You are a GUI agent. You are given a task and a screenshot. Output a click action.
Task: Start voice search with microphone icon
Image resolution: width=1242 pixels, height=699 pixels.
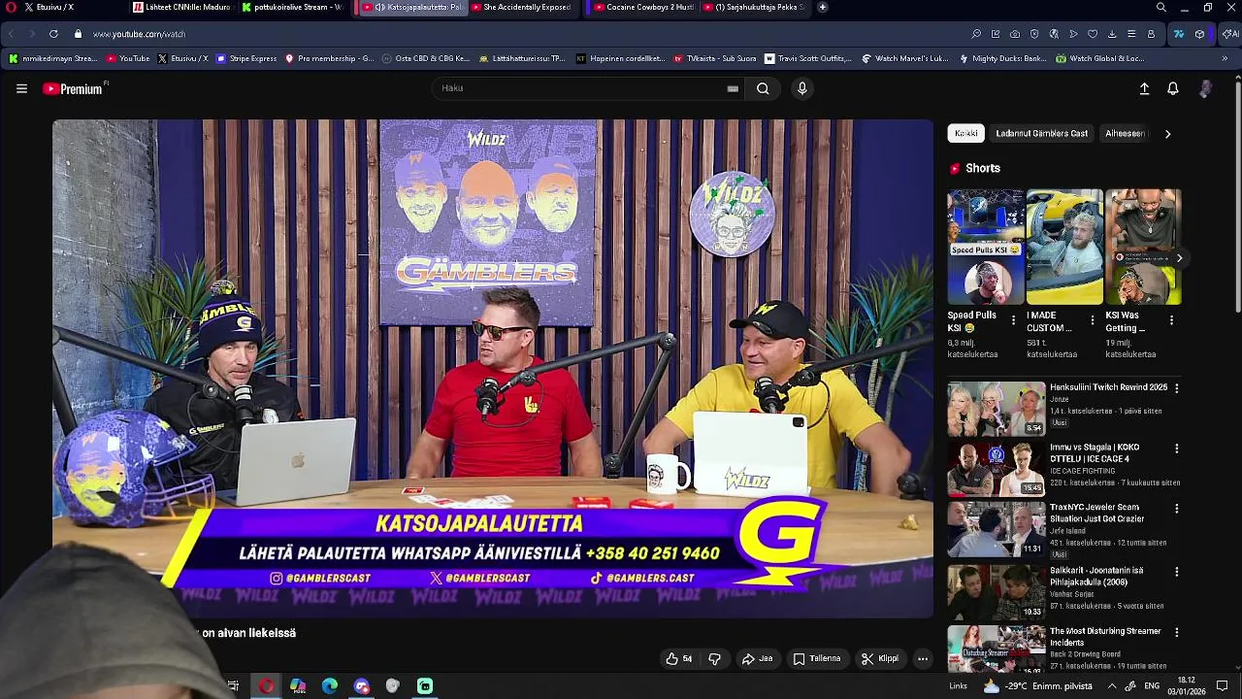(x=801, y=88)
